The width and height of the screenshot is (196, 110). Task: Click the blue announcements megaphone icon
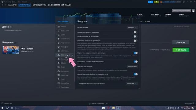tap(150, 2)
